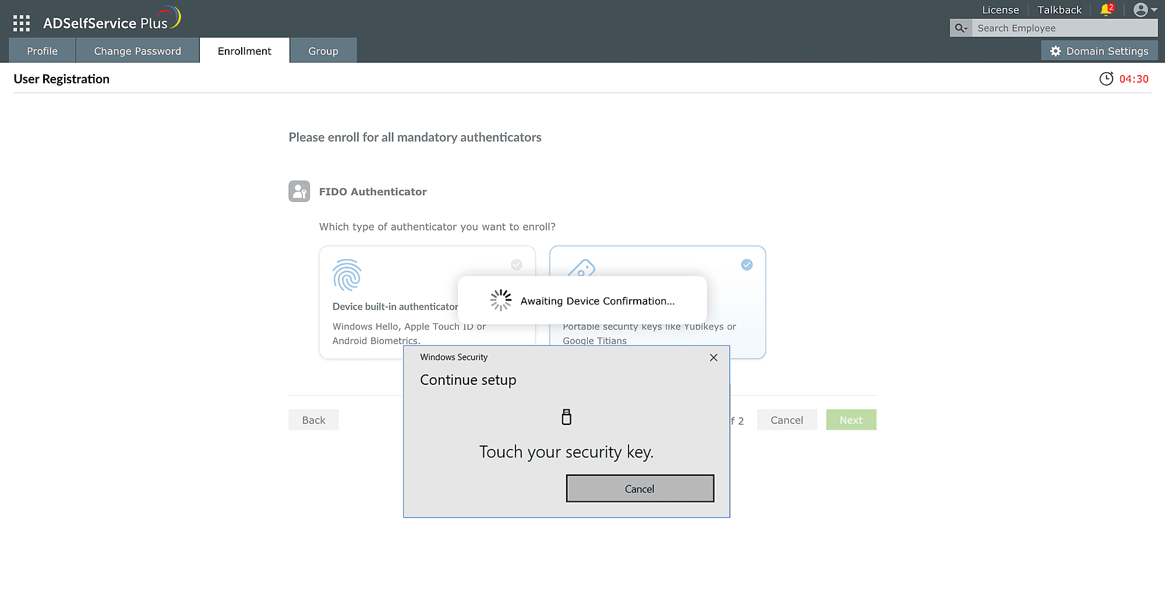Open the Group tab
Viewport: 1165px width, 602px height.
point(323,51)
